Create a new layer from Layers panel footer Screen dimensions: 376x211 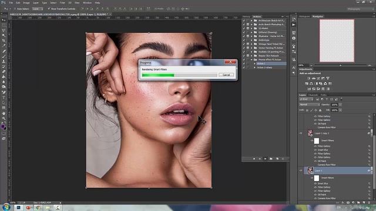tap(364, 203)
